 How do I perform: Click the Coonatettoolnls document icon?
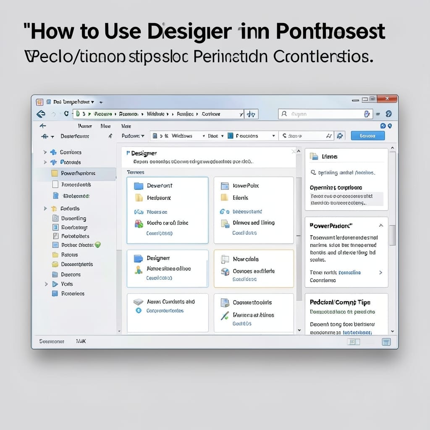tap(225, 302)
